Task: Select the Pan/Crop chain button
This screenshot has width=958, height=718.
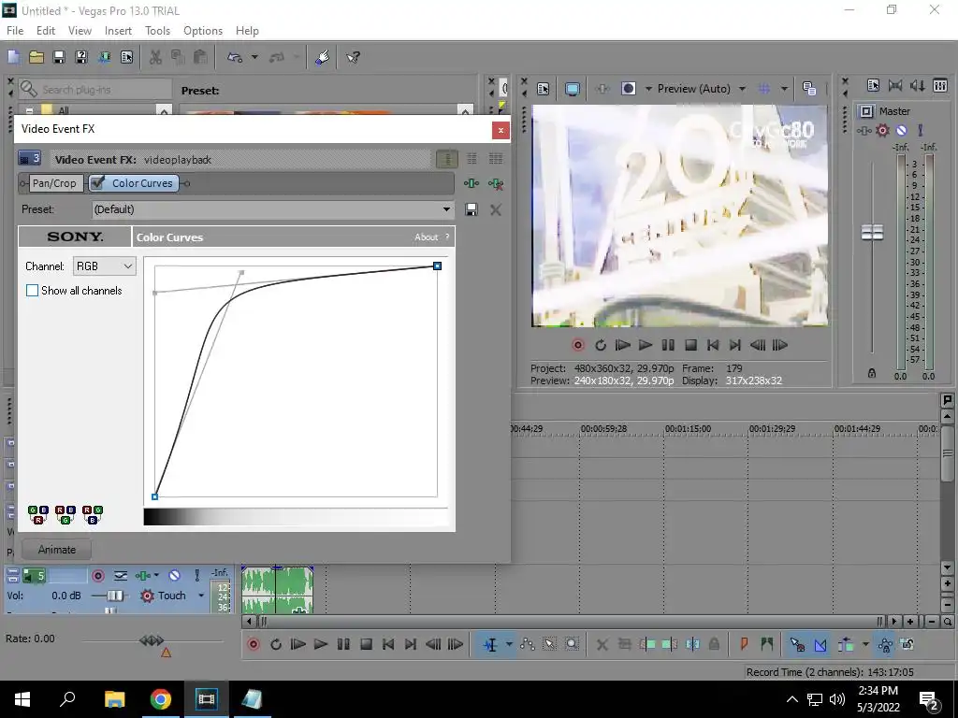Action: (x=54, y=183)
